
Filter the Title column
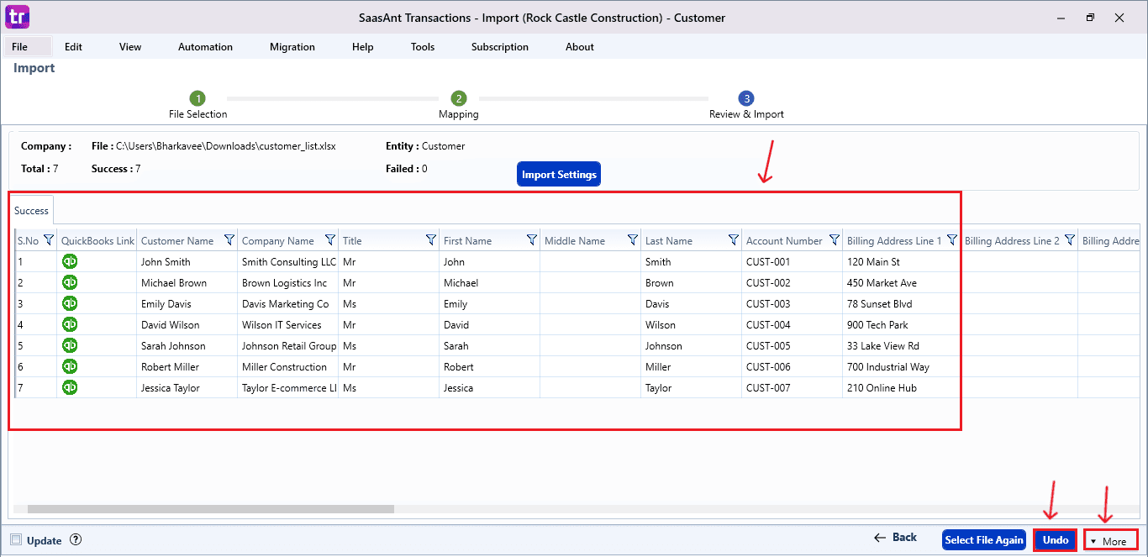point(431,240)
